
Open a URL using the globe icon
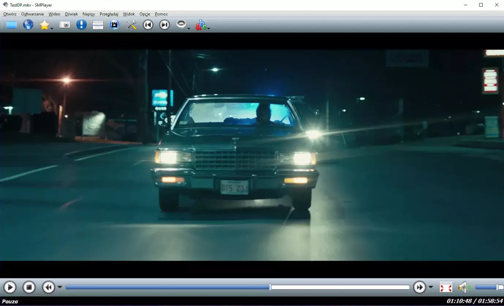tap(28, 24)
